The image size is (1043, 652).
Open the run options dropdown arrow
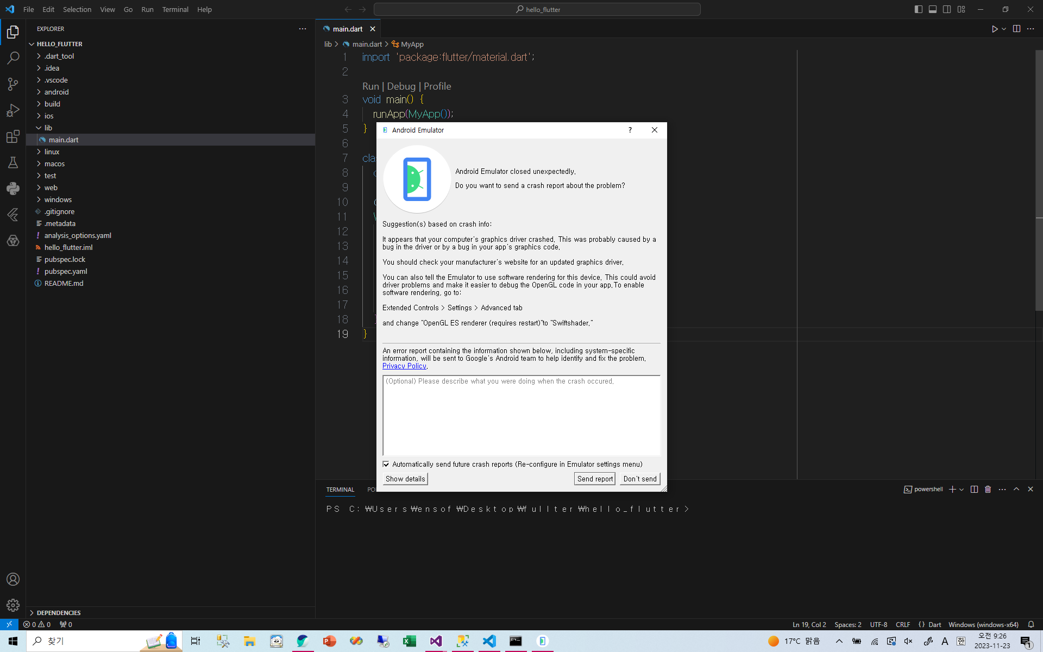point(1004,29)
